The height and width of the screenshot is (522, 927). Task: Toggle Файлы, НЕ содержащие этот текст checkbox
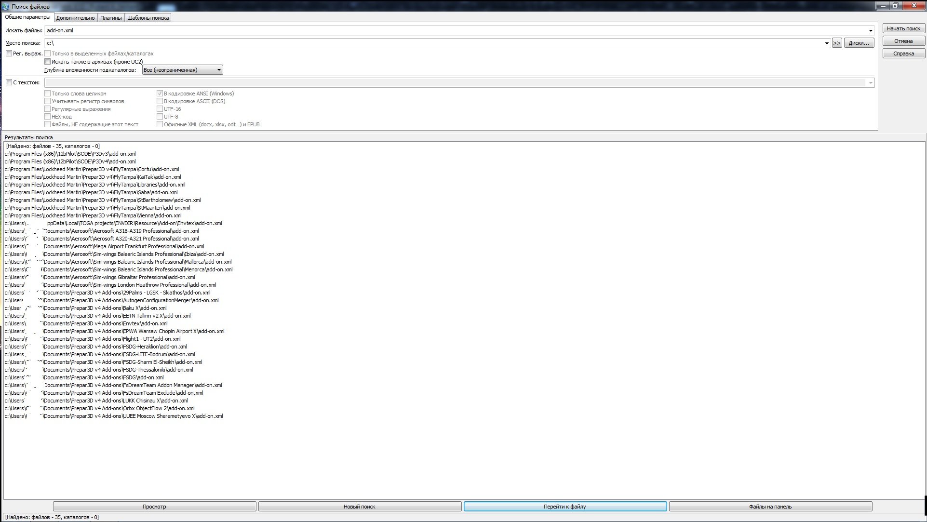click(x=48, y=124)
